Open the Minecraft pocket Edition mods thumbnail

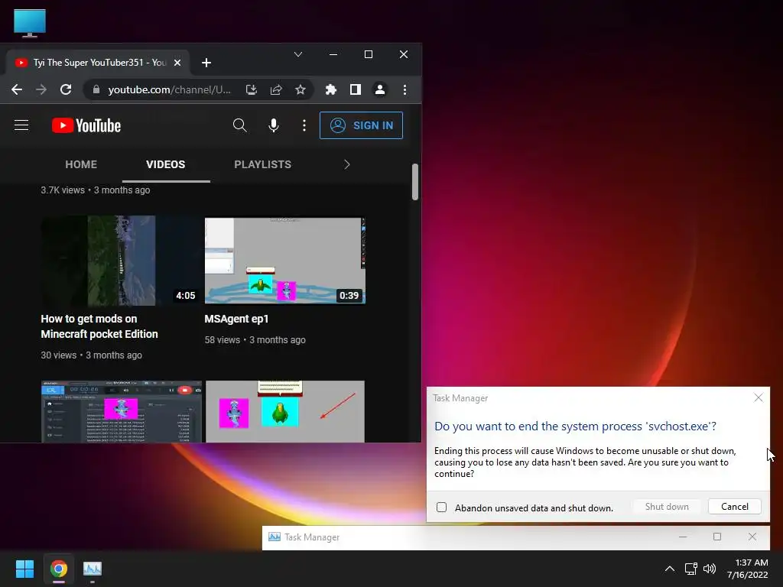120,260
